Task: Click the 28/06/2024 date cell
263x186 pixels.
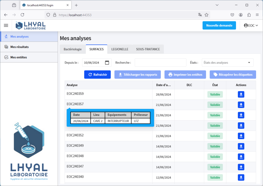Action: pyautogui.click(x=164, y=95)
